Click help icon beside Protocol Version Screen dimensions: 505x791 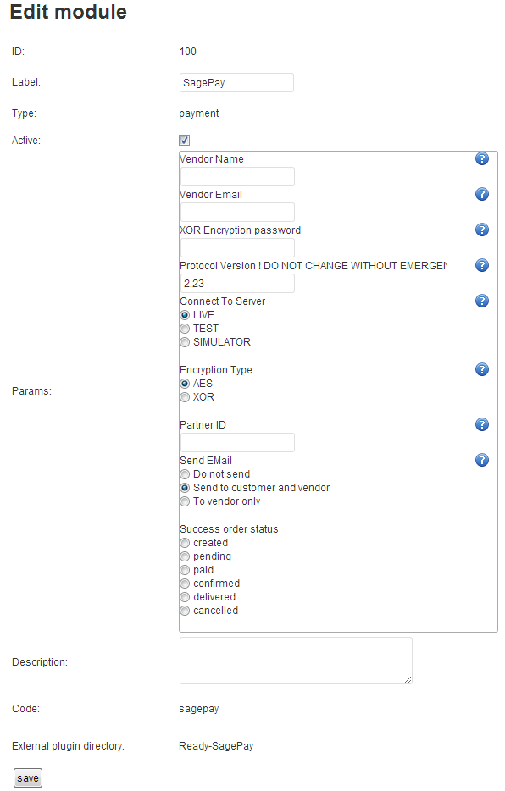tap(482, 265)
